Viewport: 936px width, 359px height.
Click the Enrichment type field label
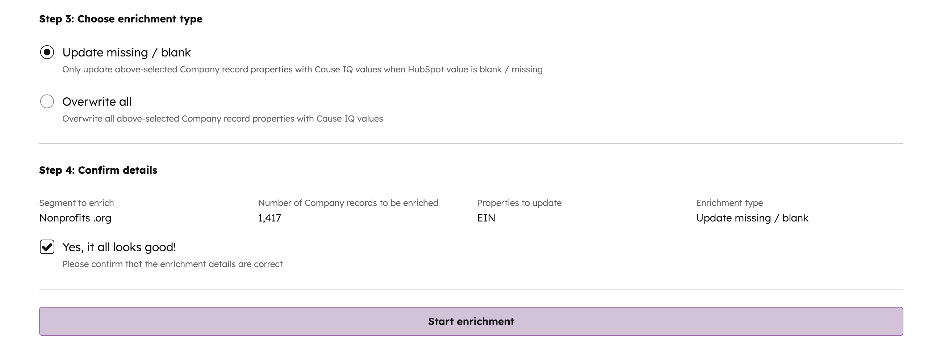coord(729,203)
